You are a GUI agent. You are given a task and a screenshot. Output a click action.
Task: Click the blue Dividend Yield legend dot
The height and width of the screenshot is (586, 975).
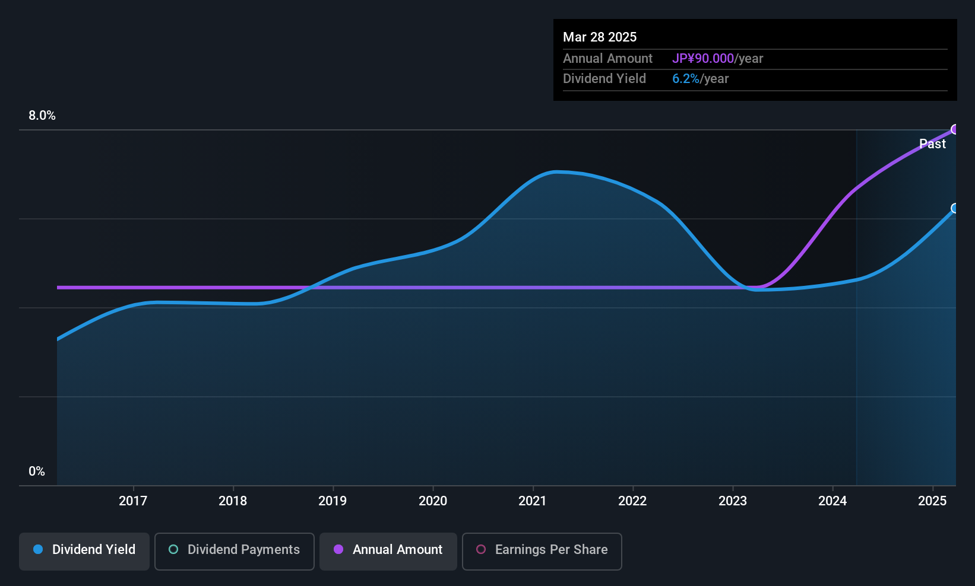38,549
